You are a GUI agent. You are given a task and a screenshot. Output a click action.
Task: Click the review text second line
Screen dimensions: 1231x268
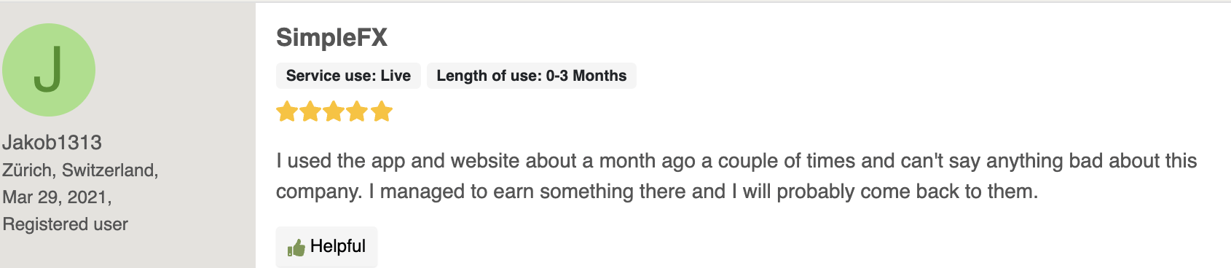(x=657, y=192)
